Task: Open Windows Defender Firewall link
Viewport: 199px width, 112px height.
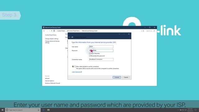Action: (53, 83)
